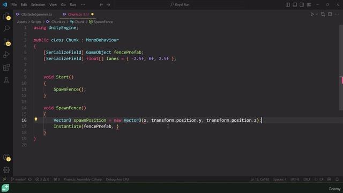Open the Search view in activity bar
Image resolution: width=343 pixels, height=193 pixels.
6,28
